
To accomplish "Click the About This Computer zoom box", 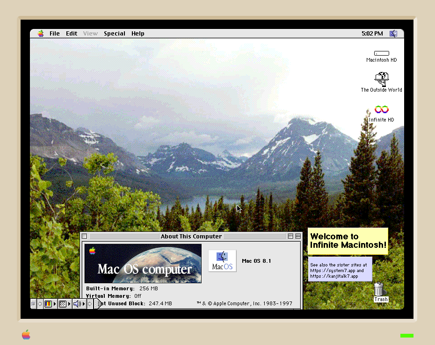I will 290,237.
